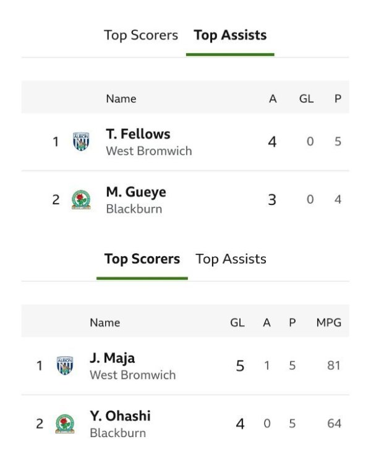Viewport: 371px width, 463px height.
Task: Click West Bromwich crest beside J. Maja
Action: [x=65, y=366]
